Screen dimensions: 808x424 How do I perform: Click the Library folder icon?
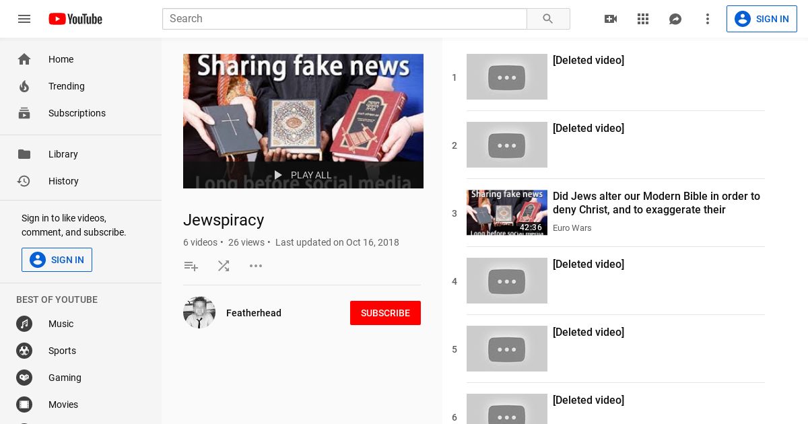pos(24,154)
